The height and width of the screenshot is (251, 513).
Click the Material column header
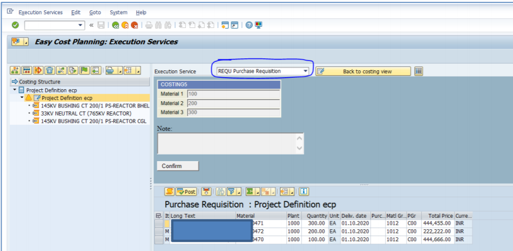(260, 216)
